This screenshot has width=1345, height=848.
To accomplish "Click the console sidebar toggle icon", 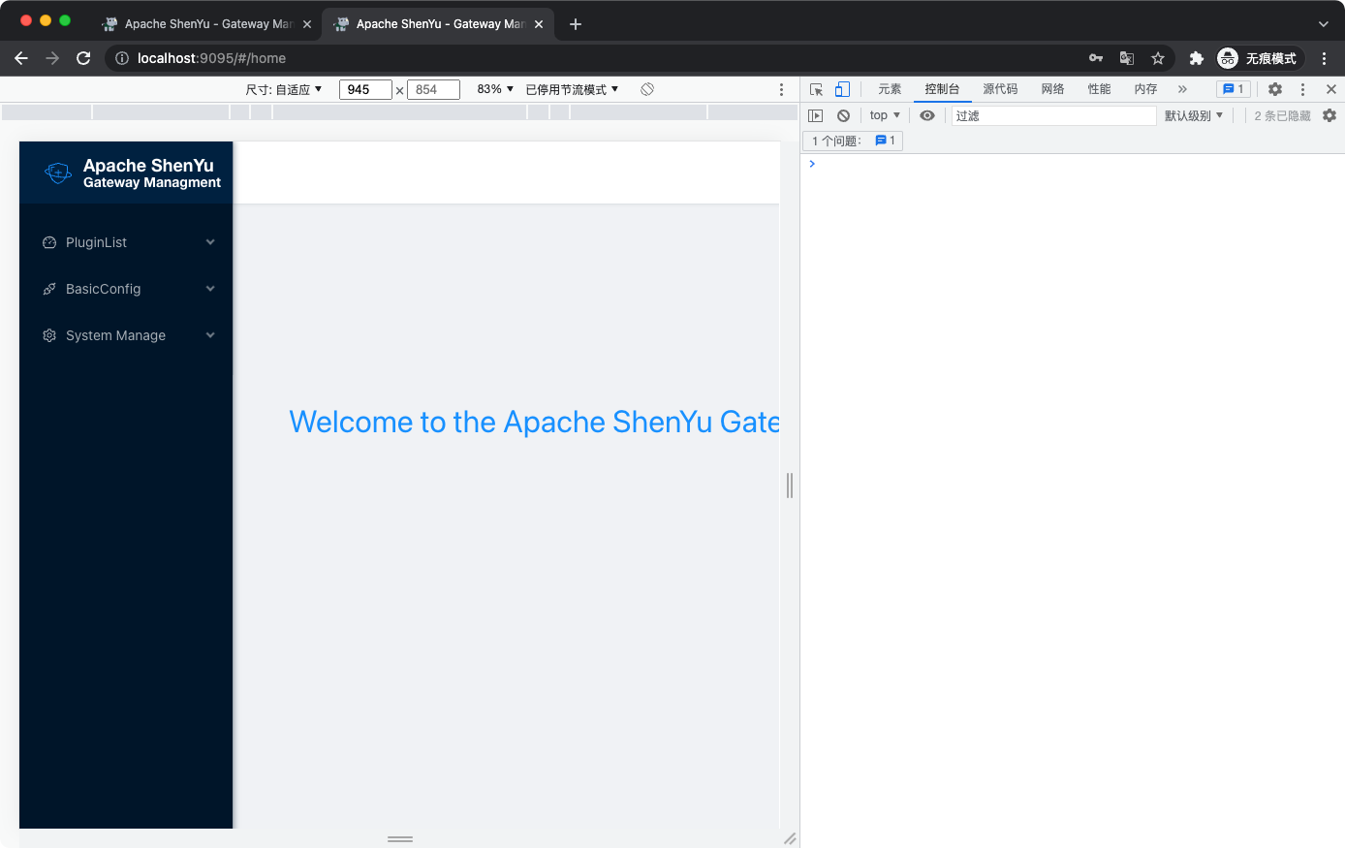I will [815, 114].
